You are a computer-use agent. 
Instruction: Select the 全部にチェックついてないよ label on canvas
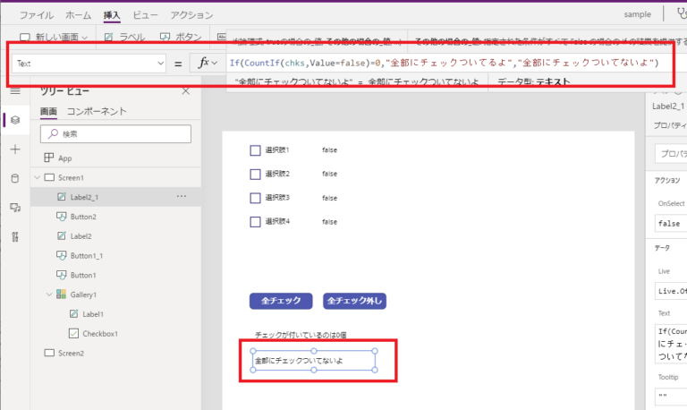(x=314, y=361)
